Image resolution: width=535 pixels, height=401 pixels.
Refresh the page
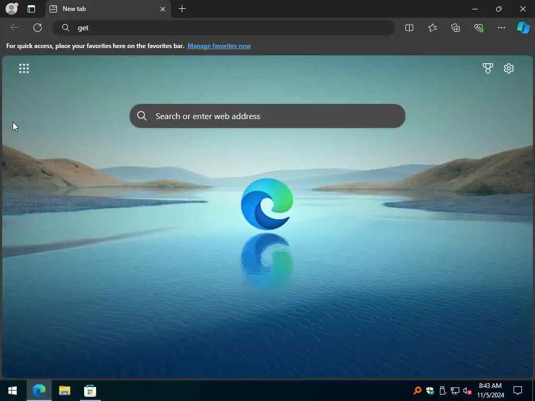click(x=38, y=28)
